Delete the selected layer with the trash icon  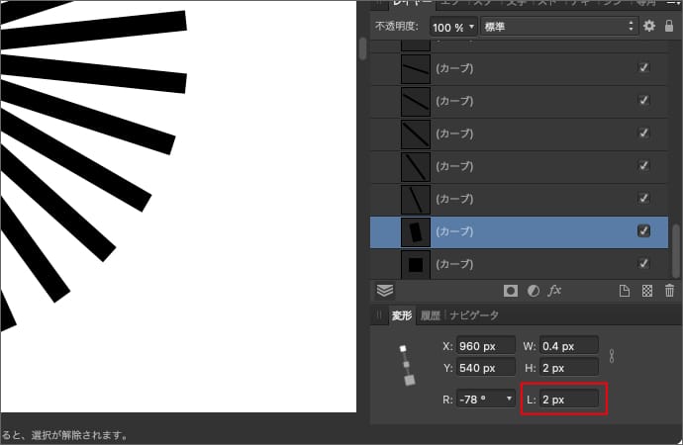click(x=669, y=291)
